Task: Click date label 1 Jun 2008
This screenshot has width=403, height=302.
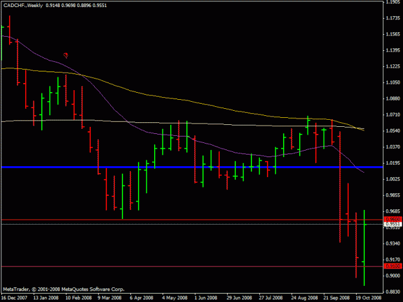Action: [x=206, y=297]
